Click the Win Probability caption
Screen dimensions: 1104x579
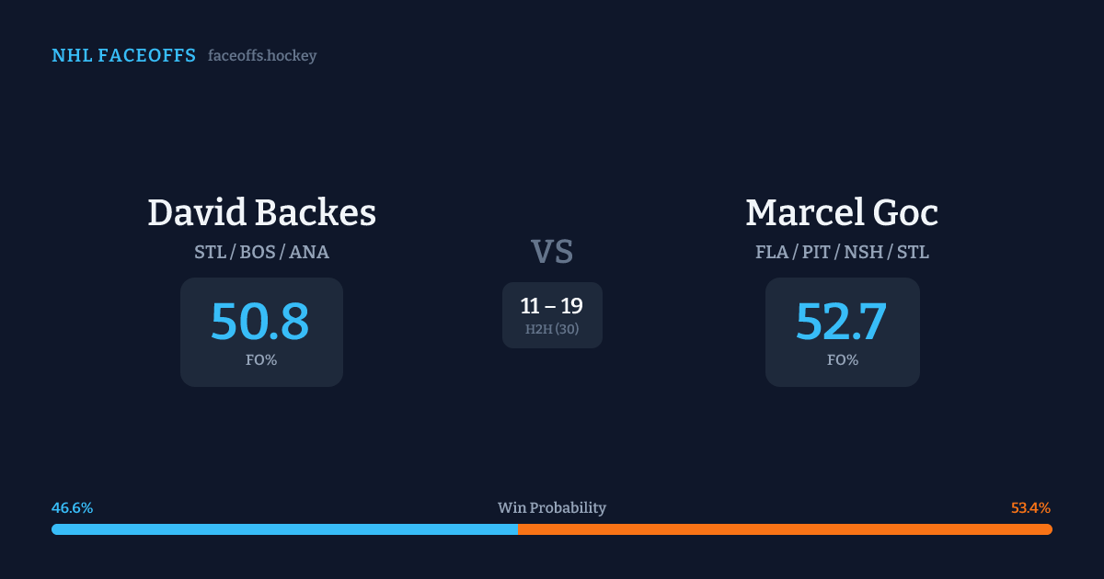tap(552, 508)
